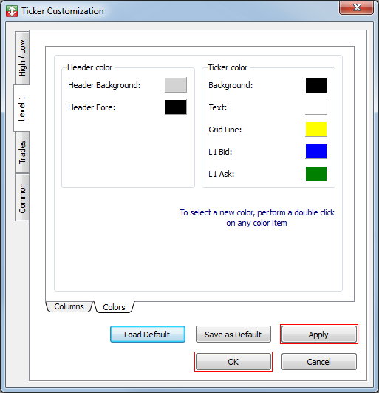Switch to the High / Low tab
Screen dimensions: 379x393
pyautogui.click(x=22, y=58)
